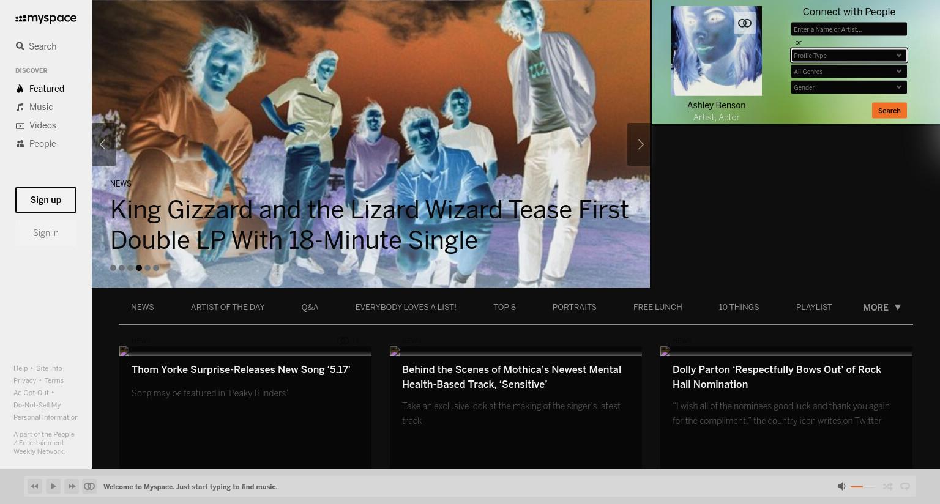The image size is (940, 504).
Task: Select the third carousel dot
Action: tap(130, 268)
